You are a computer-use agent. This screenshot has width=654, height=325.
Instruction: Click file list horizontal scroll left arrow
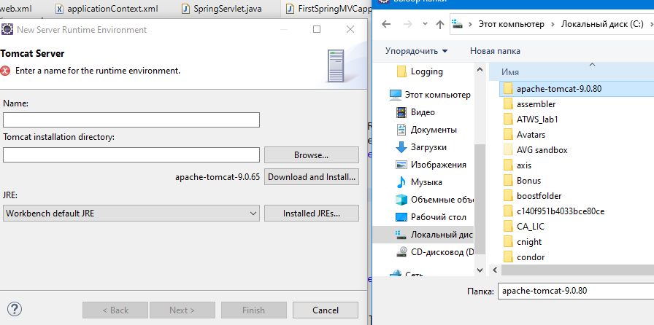tap(495, 270)
